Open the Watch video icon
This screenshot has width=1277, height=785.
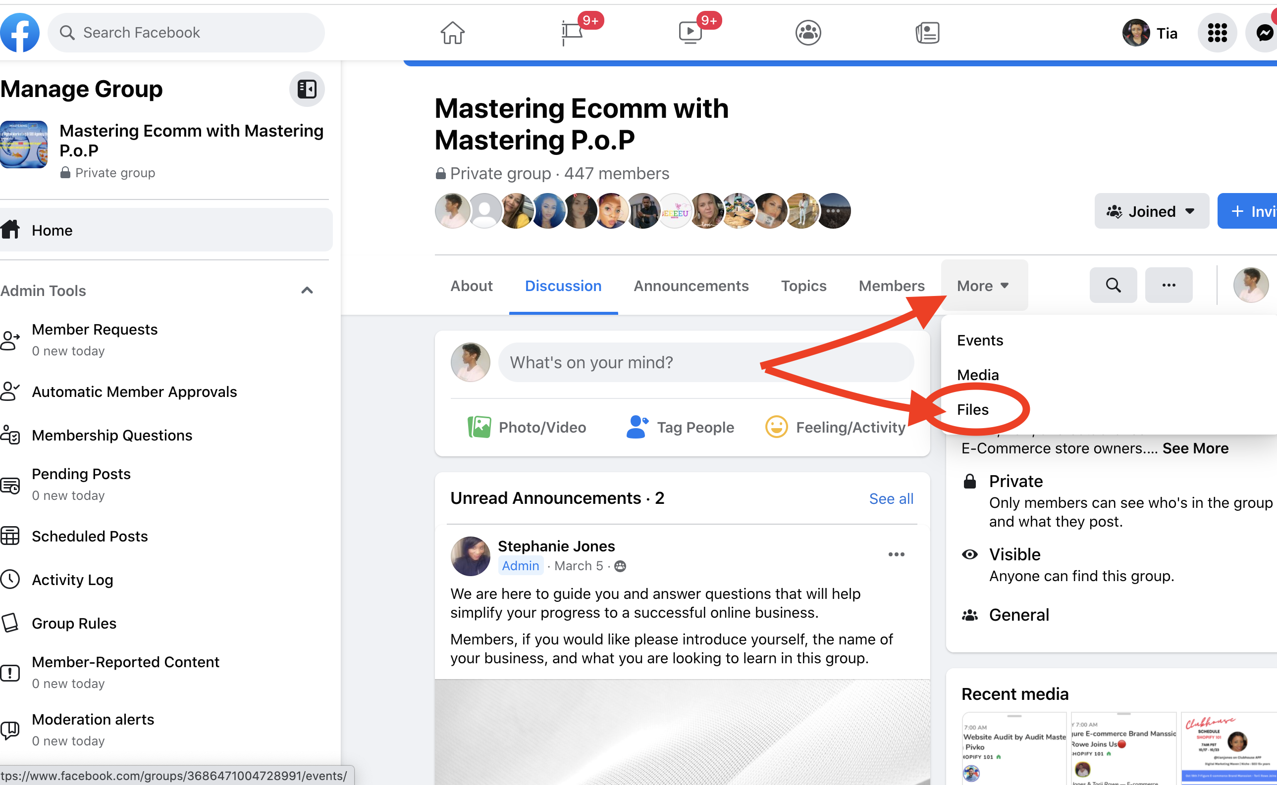pyautogui.click(x=691, y=33)
